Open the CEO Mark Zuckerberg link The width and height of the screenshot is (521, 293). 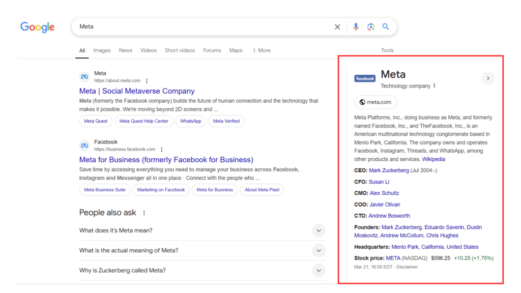[x=389, y=170]
